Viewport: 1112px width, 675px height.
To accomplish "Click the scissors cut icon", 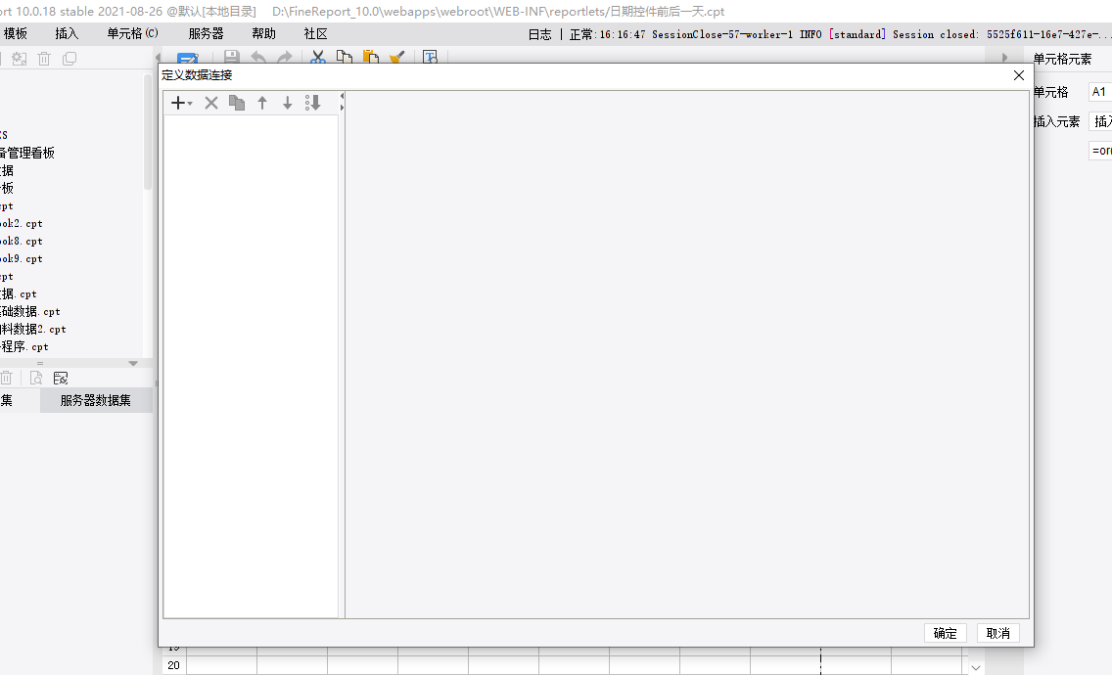I will click(318, 58).
